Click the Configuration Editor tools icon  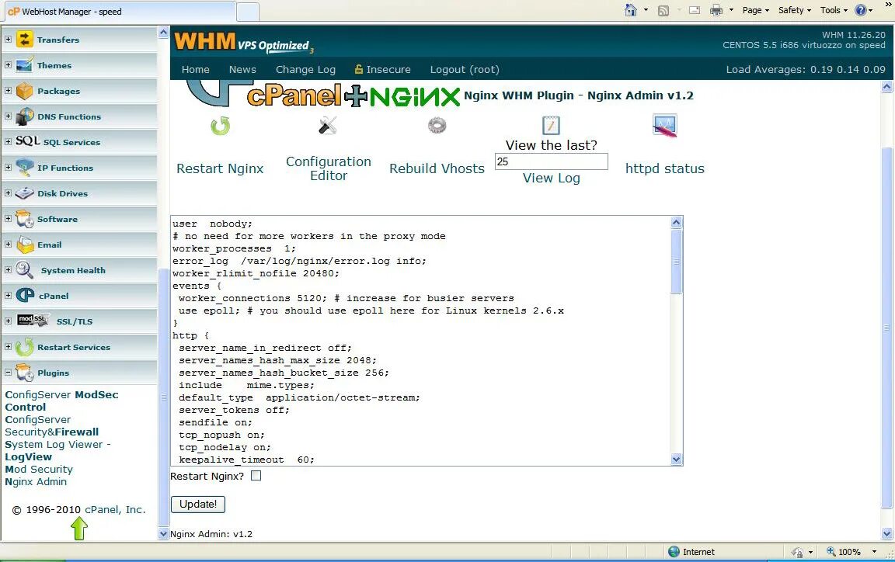pos(328,125)
